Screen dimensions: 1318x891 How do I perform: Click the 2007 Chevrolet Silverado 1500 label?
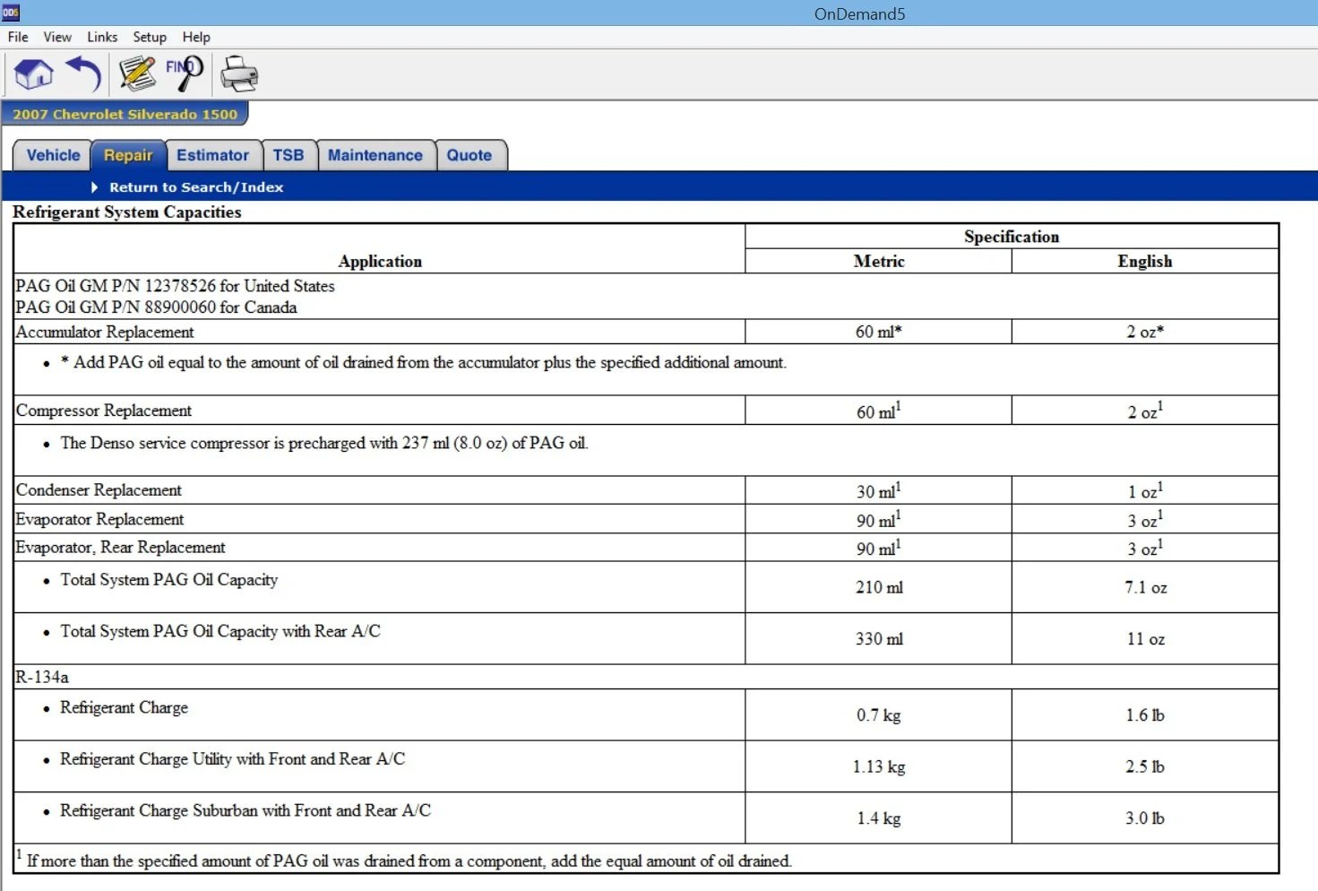tap(125, 114)
